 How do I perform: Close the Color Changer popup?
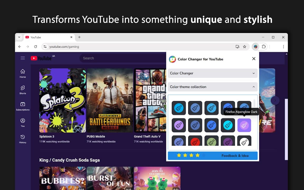pyautogui.click(x=254, y=59)
